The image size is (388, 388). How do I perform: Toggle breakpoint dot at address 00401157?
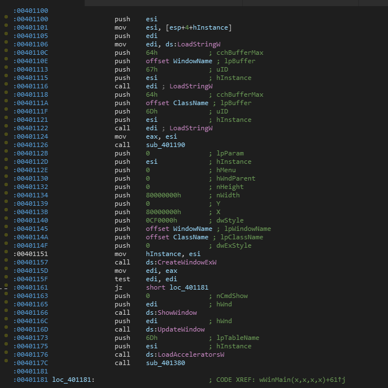[x=6, y=262]
